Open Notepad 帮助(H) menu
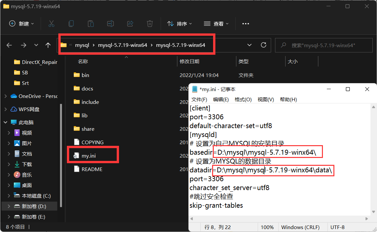This screenshot has width=377, height=232. click(x=288, y=100)
